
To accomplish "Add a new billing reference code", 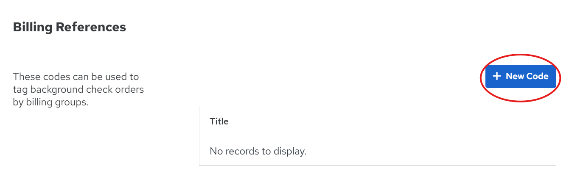I will [521, 77].
